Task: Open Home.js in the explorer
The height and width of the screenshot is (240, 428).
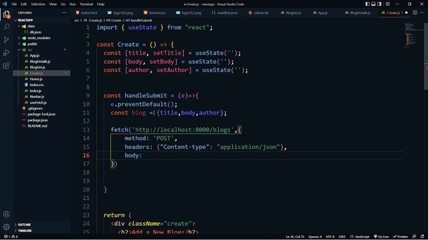Action: click(35, 79)
